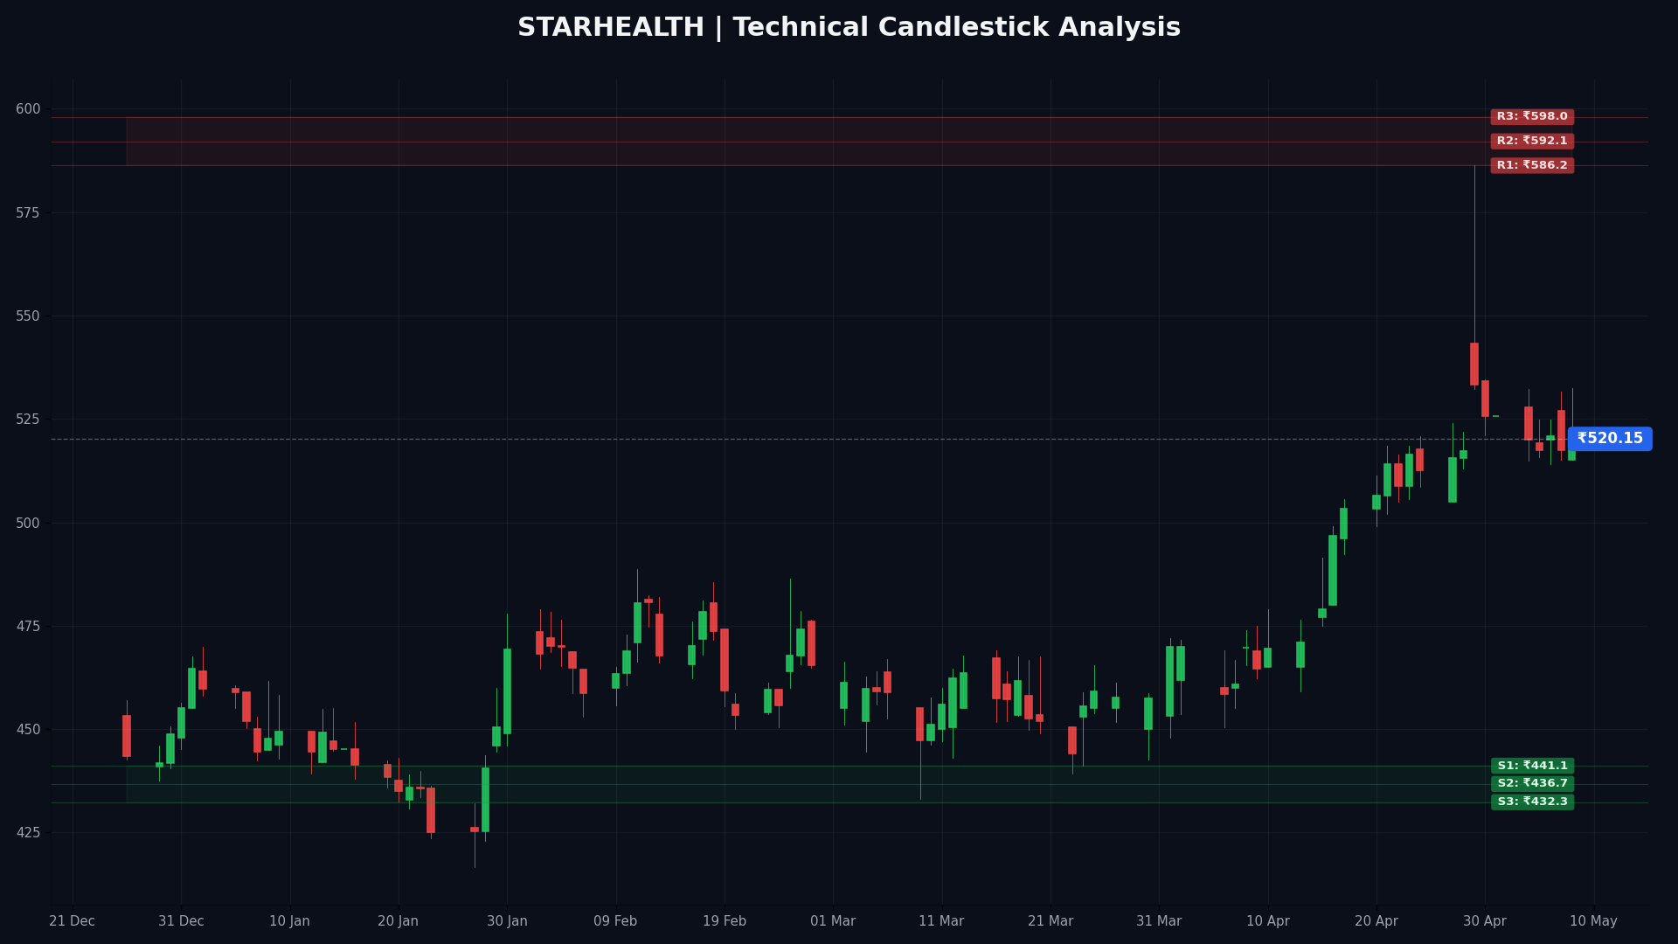Click the STARHEALTH Technical Candlestick Analysis title
Image resolution: width=1678 pixels, height=944 pixels.
849,28
